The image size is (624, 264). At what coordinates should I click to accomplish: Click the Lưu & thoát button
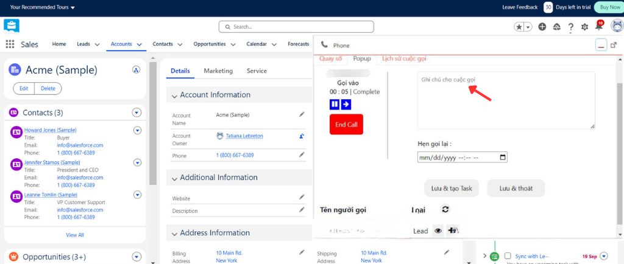516,188
